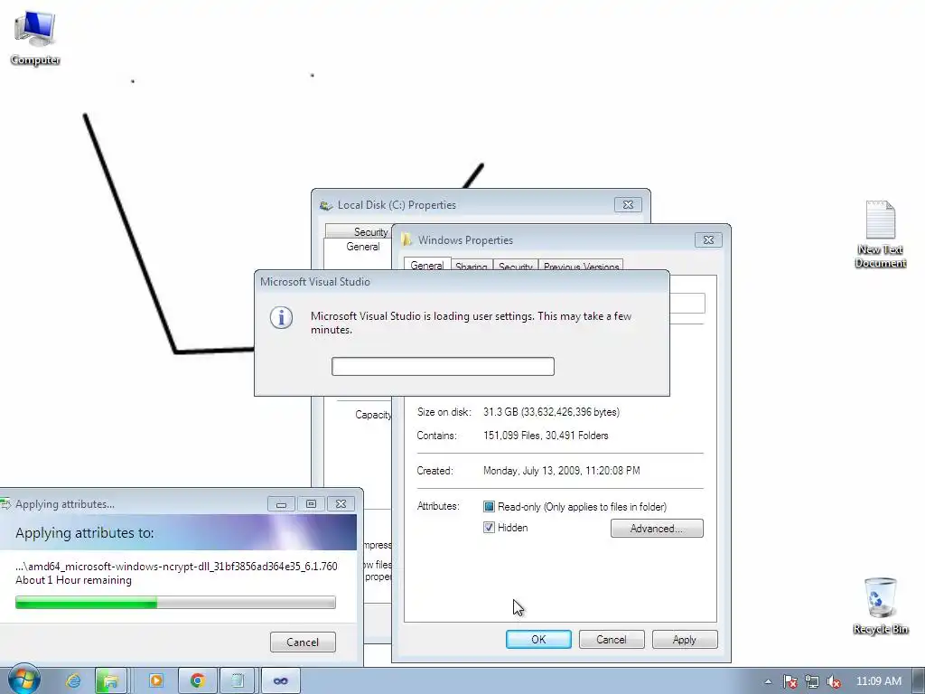
Task: Open Action Center flag tray icon
Action: click(x=790, y=681)
